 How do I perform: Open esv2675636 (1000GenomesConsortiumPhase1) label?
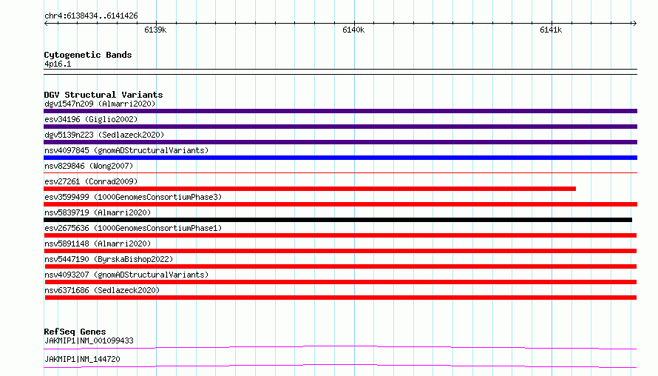click(x=133, y=228)
